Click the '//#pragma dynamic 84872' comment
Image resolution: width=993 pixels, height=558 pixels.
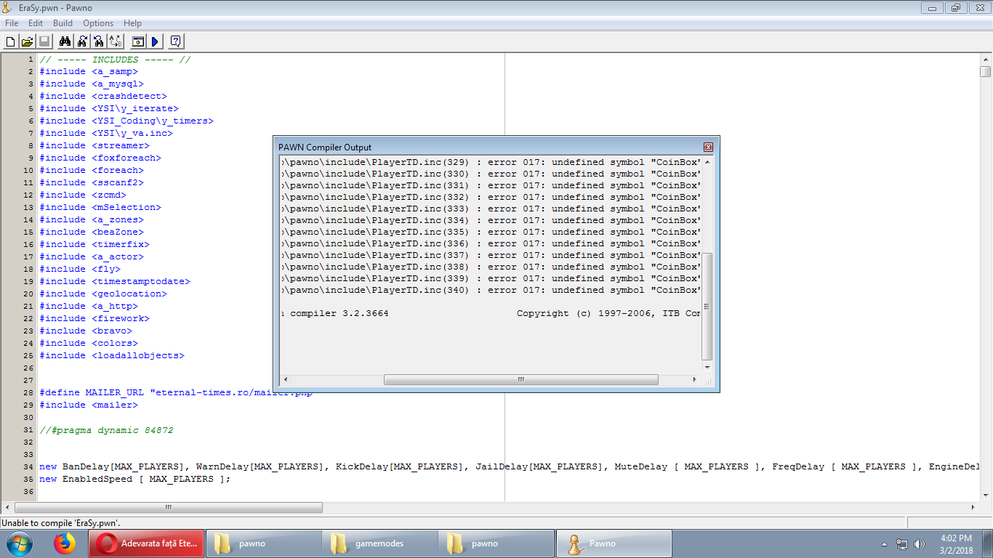click(106, 430)
